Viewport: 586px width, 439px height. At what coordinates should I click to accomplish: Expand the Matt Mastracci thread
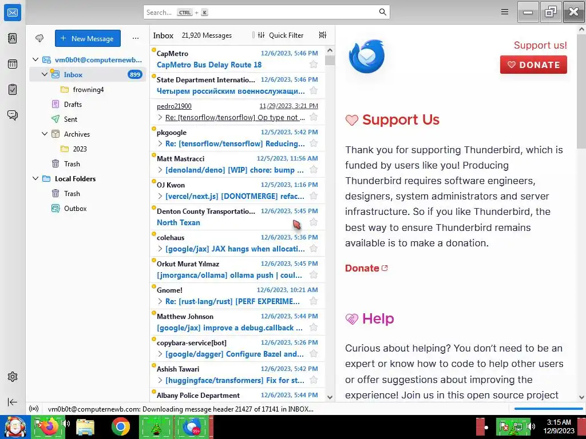[160, 170]
